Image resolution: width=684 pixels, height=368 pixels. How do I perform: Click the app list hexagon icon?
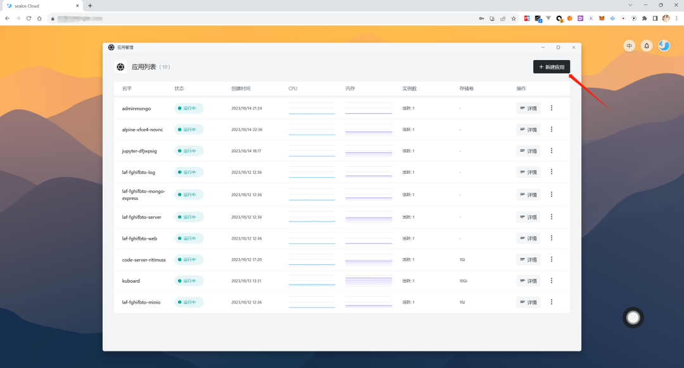click(x=120, y=66)
